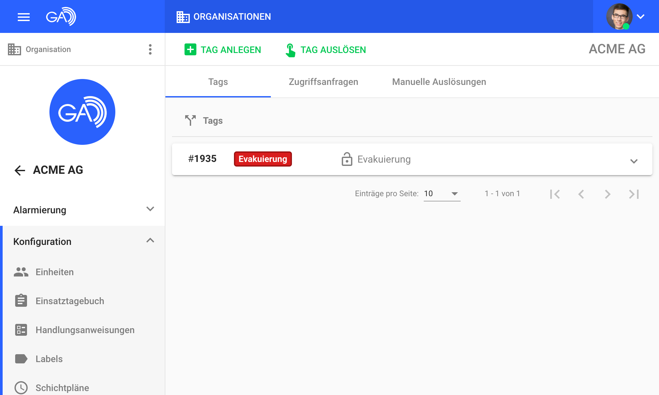Click the back arrow beside ACME AG

coord(20,170)
